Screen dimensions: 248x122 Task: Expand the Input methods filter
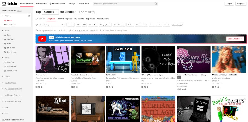(2, 83)
